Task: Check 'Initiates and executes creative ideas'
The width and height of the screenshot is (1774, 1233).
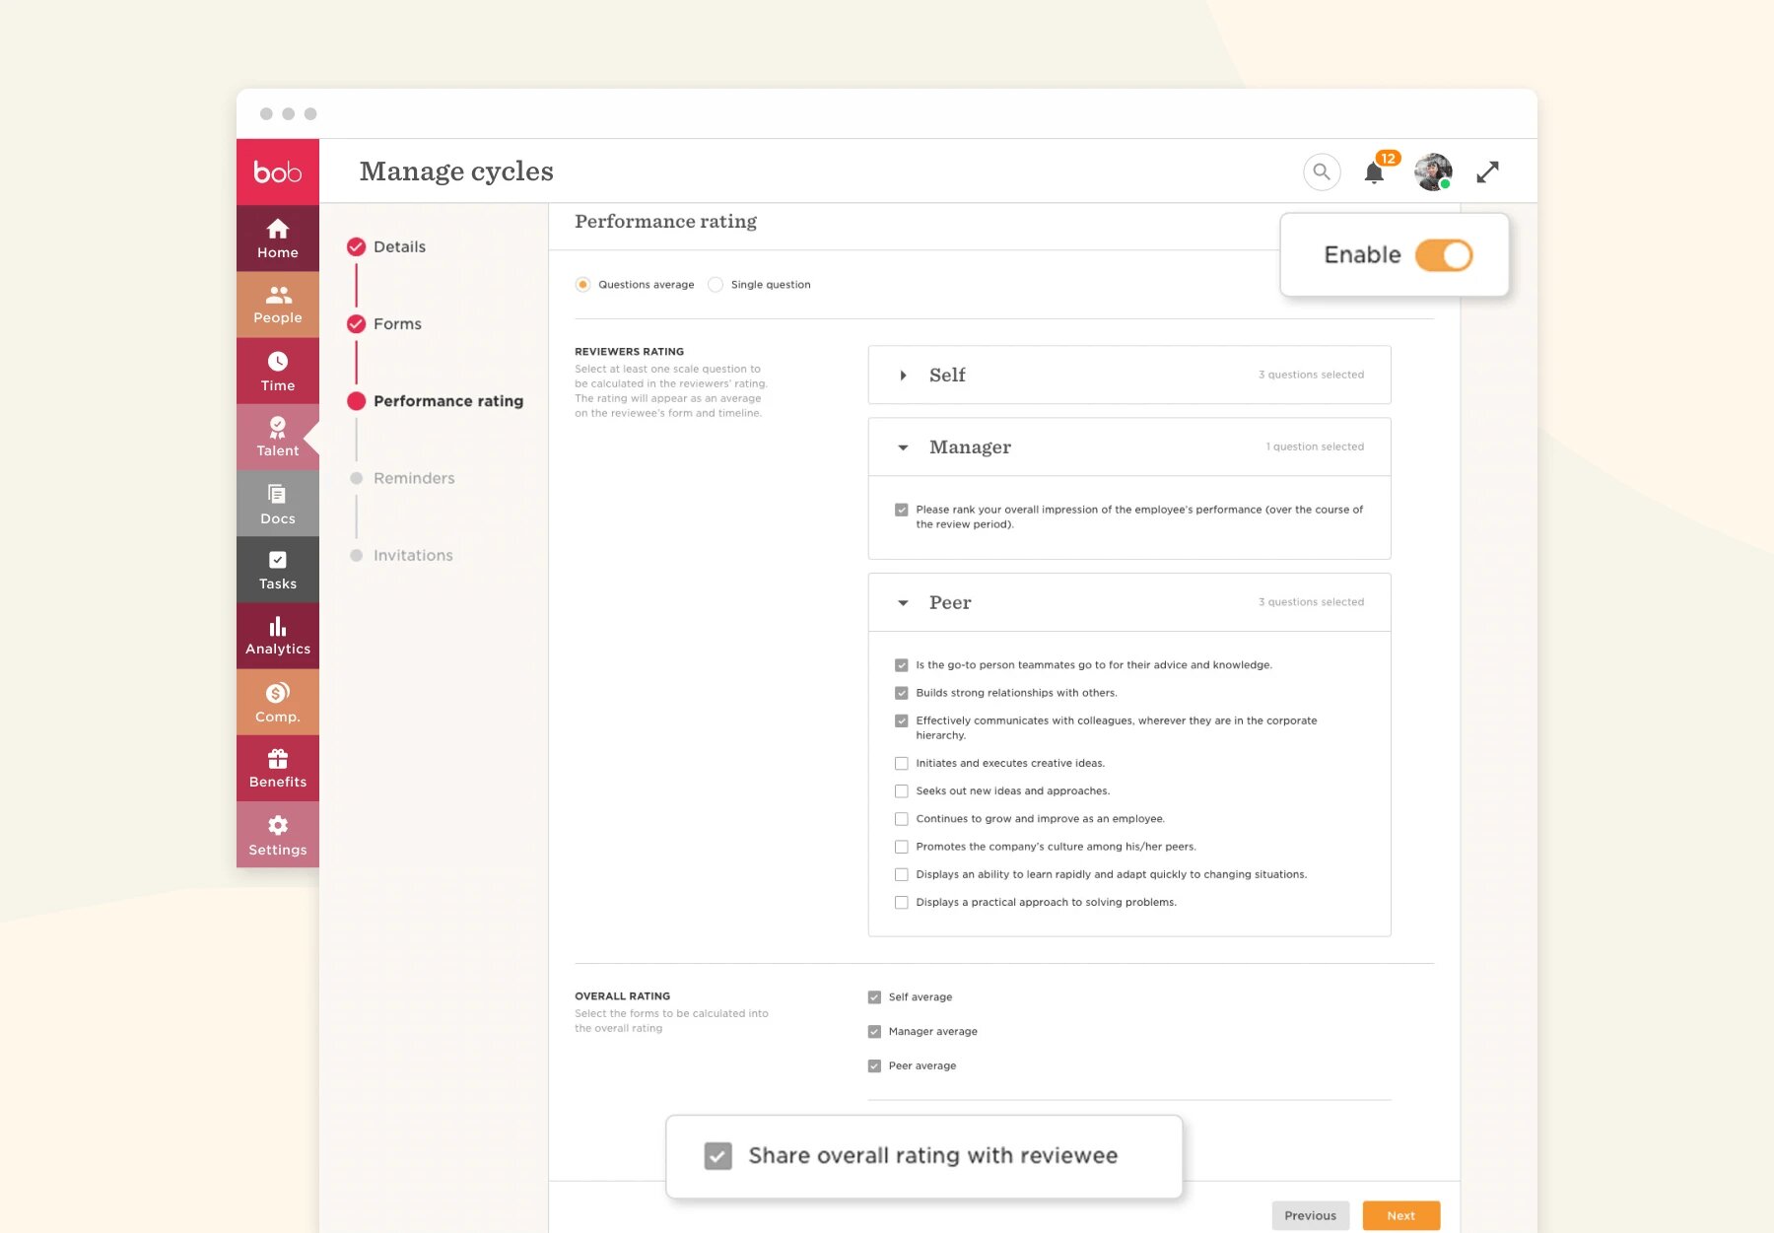Action: 901,764
